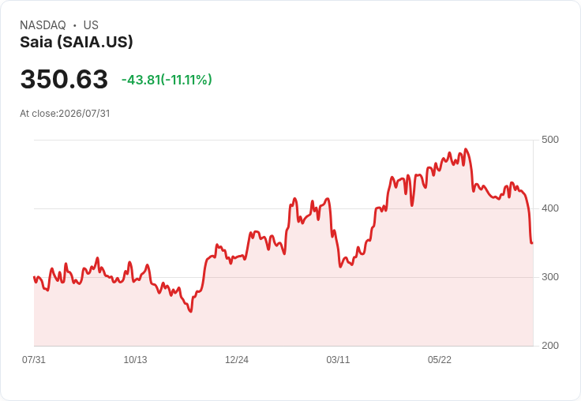Click the 07/31 x-axis date label
Screen dimensions: 581x401
[34, 359]
